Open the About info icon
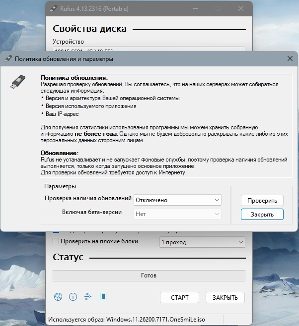This screenshot has width=299, height=326. click(73, 297)
